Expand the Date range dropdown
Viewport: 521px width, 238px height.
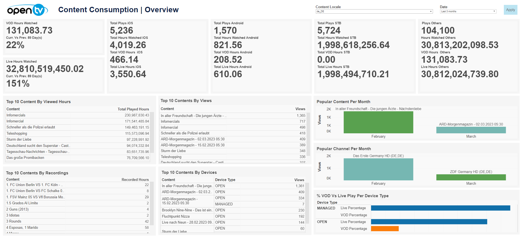click(x=468, y=11)
